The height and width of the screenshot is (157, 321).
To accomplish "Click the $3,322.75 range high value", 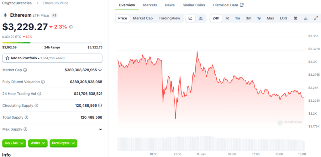I will (x=95, y=47).
